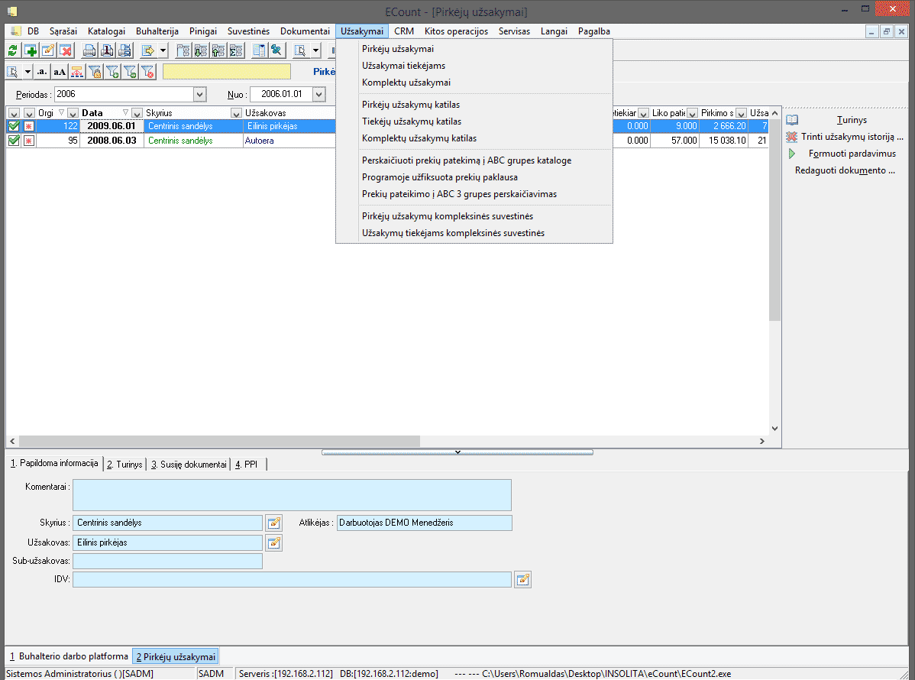Click the first printer icon in toolbar
This screenshot has width=915, height=680.
tap(89, 51)
